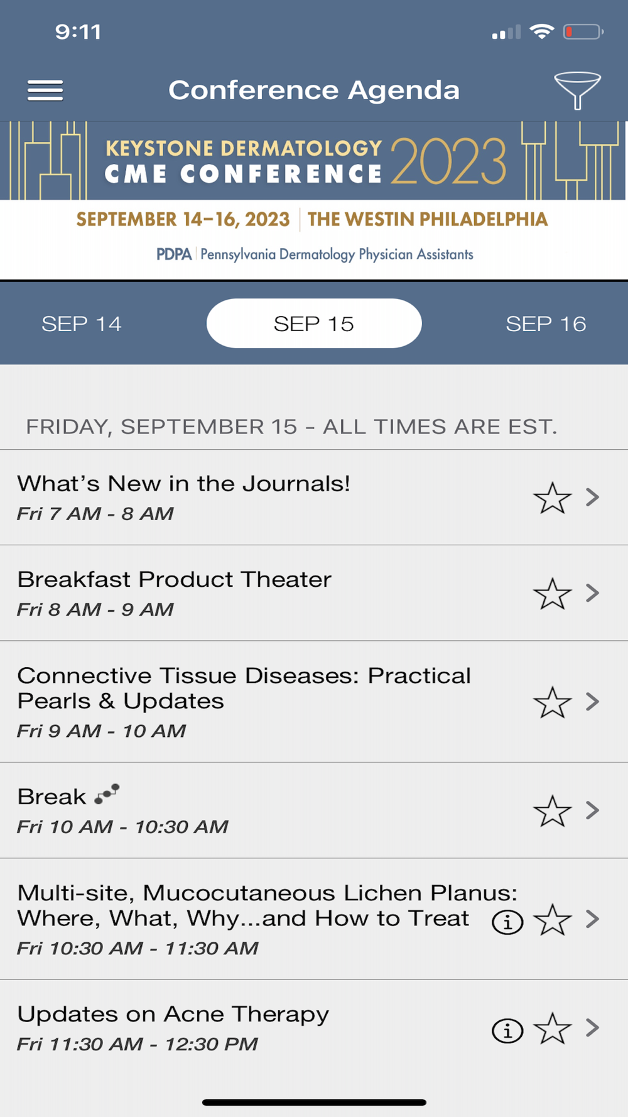Tap the Wi-Fi status icon
The width and height of the screenshot is (628, 1117).
541,31
